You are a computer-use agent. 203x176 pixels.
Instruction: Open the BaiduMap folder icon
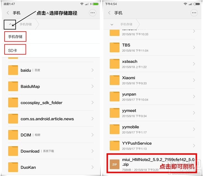[13, 86]
